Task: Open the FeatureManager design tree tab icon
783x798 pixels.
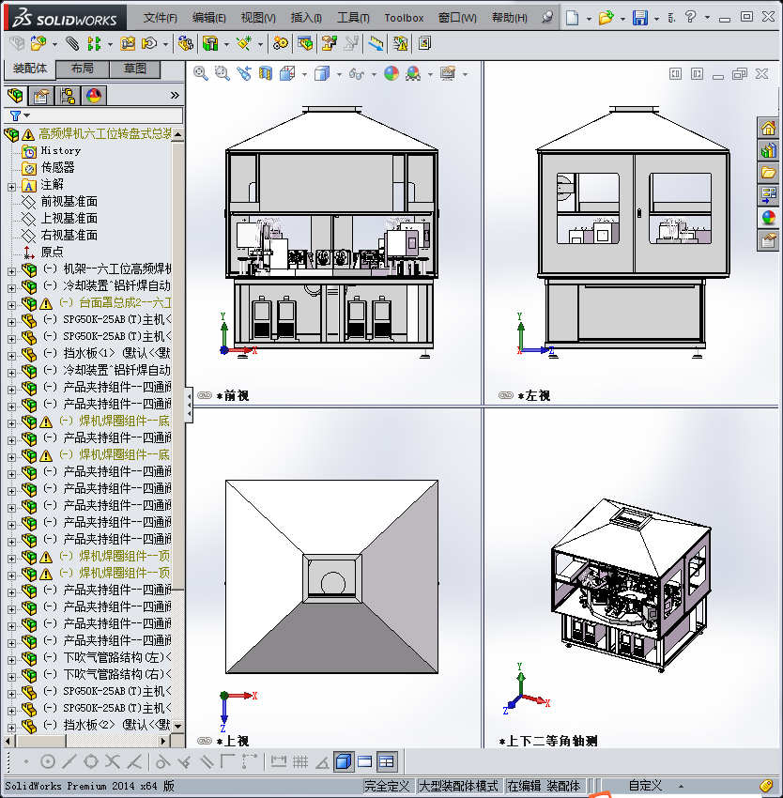Action: click(x=15, y=95)
